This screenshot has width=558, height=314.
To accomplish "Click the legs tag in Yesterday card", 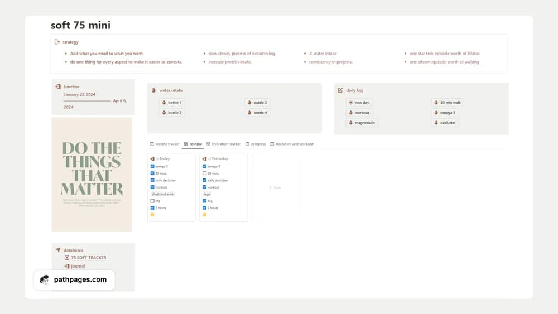I will point(207,194).
